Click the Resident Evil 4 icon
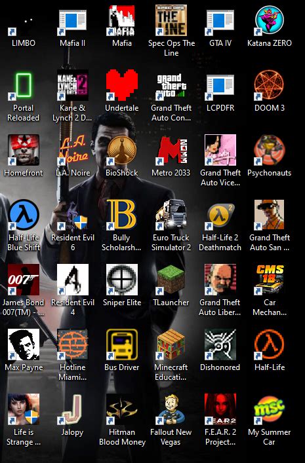The width and height of the screenshot is (305, 463). click(72, 280)
